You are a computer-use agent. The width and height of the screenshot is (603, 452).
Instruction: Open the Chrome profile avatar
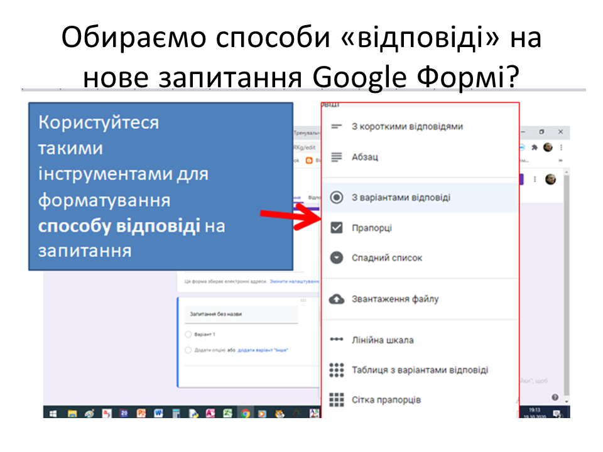click(548, 147)
